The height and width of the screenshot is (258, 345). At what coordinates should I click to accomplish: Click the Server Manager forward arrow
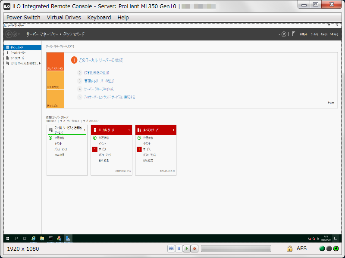tap(15, 34)
